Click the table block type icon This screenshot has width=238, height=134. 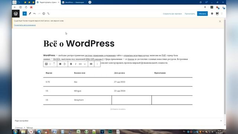[x=46, y=64]
